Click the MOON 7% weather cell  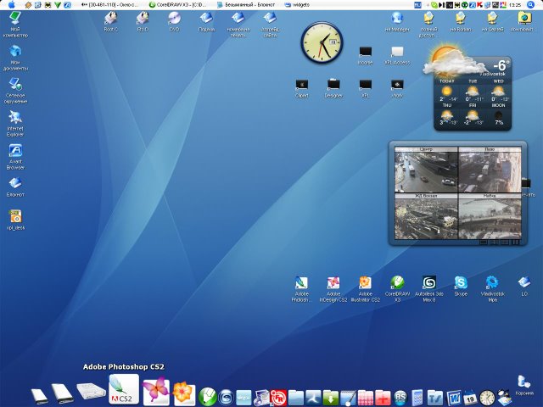pos(499,114)
